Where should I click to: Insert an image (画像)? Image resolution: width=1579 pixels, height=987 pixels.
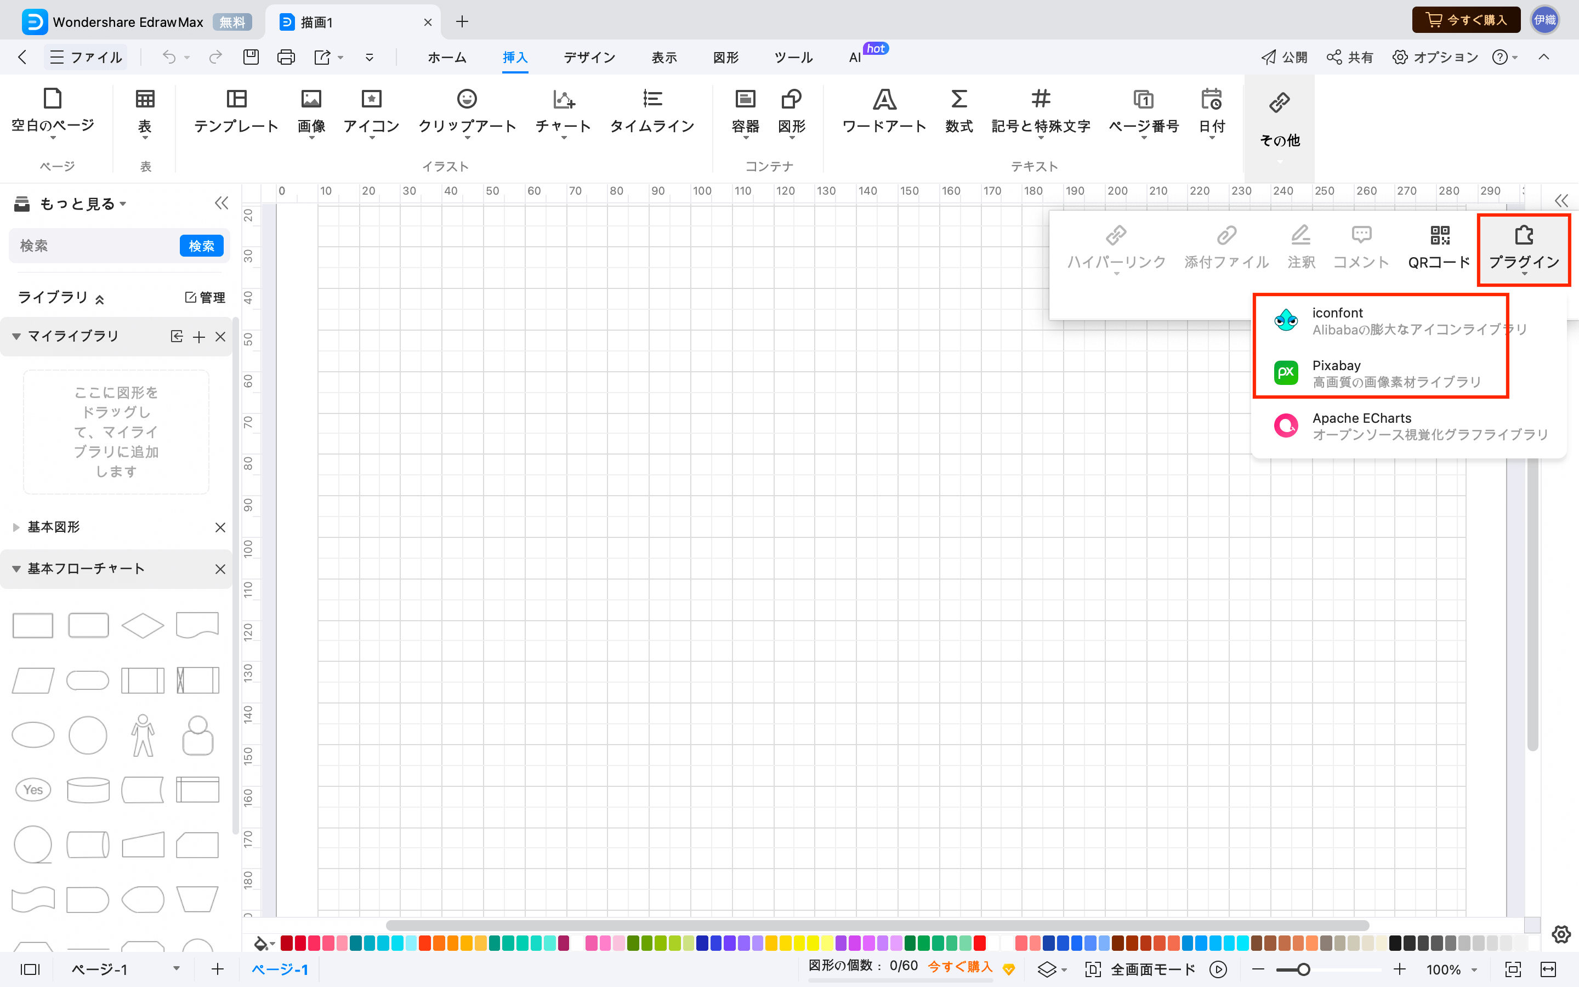point(311,112)
